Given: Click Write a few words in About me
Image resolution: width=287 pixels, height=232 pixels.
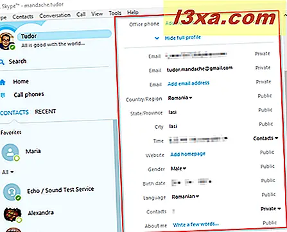Looking at the screenshot, I should click(196, 224).
